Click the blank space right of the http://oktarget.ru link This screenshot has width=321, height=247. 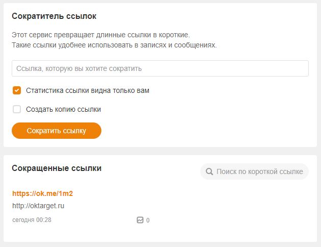[x=184, y=206]
